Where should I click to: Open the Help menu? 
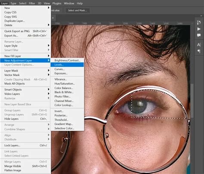point(80,3)
